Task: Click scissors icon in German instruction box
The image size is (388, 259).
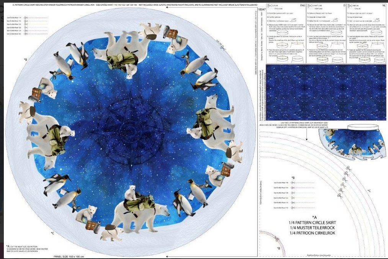Action: click(309, 6)
